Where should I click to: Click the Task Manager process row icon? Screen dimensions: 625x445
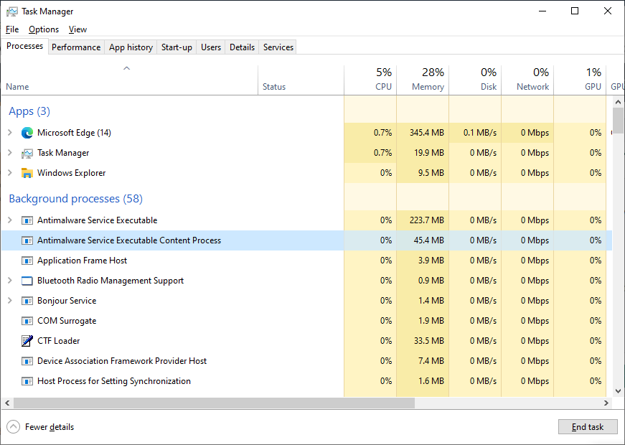(x=27, y=153)
